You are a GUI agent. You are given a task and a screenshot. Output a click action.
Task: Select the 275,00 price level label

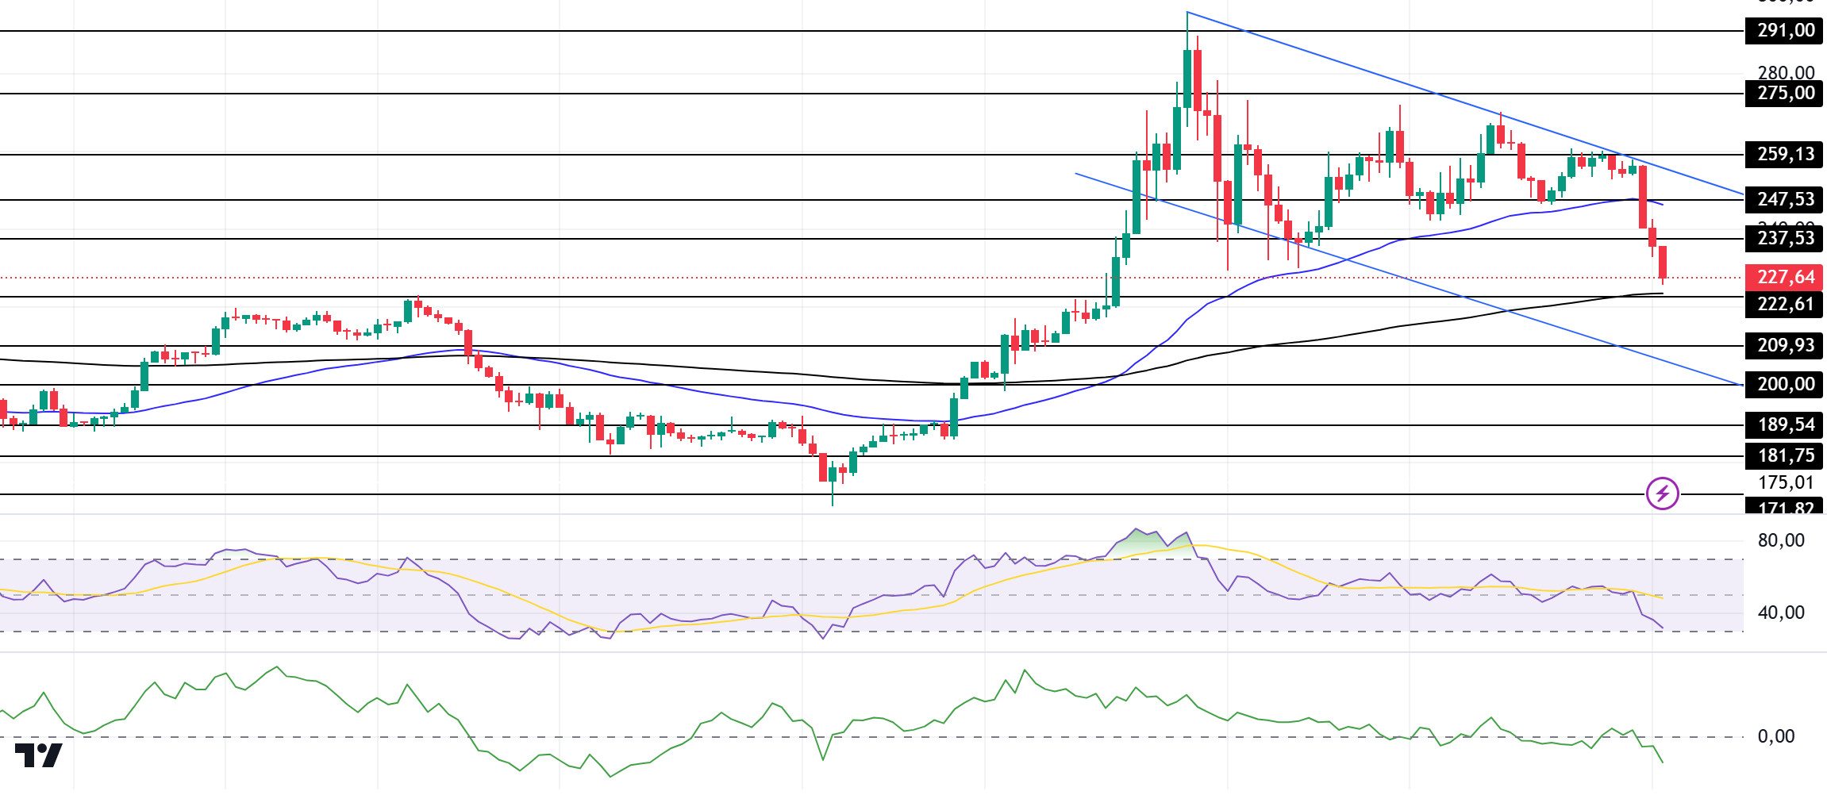click(1784, 94)
